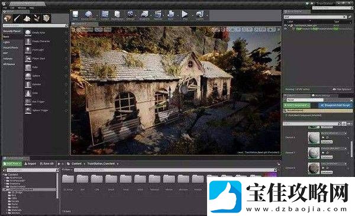
Task: Pick the Cube primitive icon
Action: click(x=28, y=67)
